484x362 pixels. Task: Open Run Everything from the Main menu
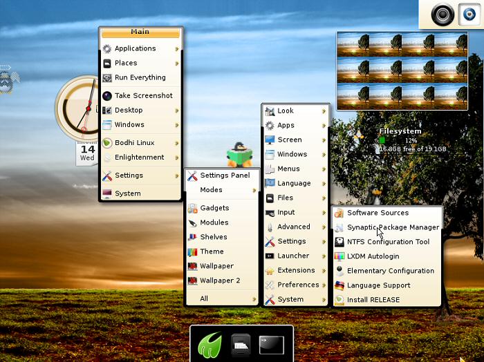click(141, 77)
